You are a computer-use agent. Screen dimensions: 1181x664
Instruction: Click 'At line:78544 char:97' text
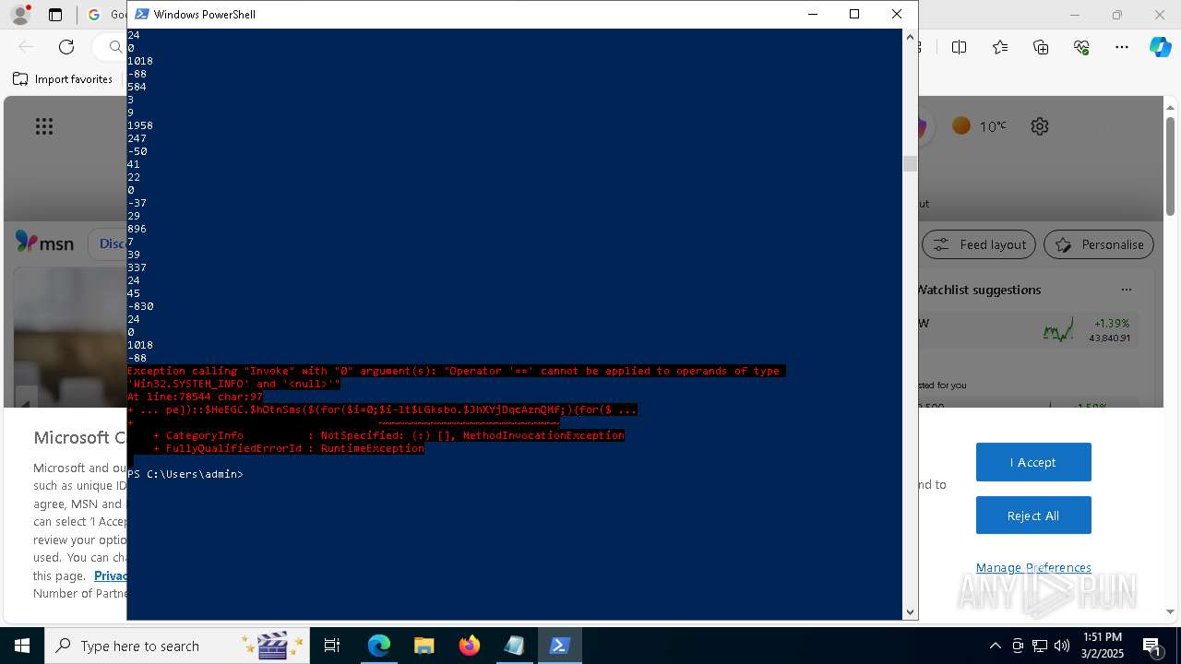pos(195,397)
